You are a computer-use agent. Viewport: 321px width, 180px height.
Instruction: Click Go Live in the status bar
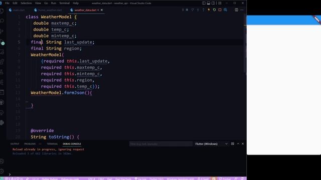140,178
